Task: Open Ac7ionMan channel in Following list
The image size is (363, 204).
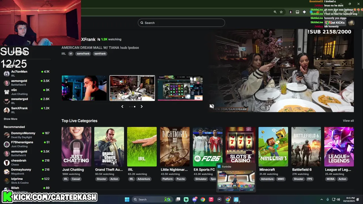Action: 27,73
